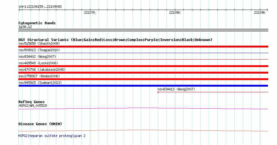Open the nsv834402 (Wong2007) variant label
The height and width of the screenshot is (145, 277).
click(37, 57)
